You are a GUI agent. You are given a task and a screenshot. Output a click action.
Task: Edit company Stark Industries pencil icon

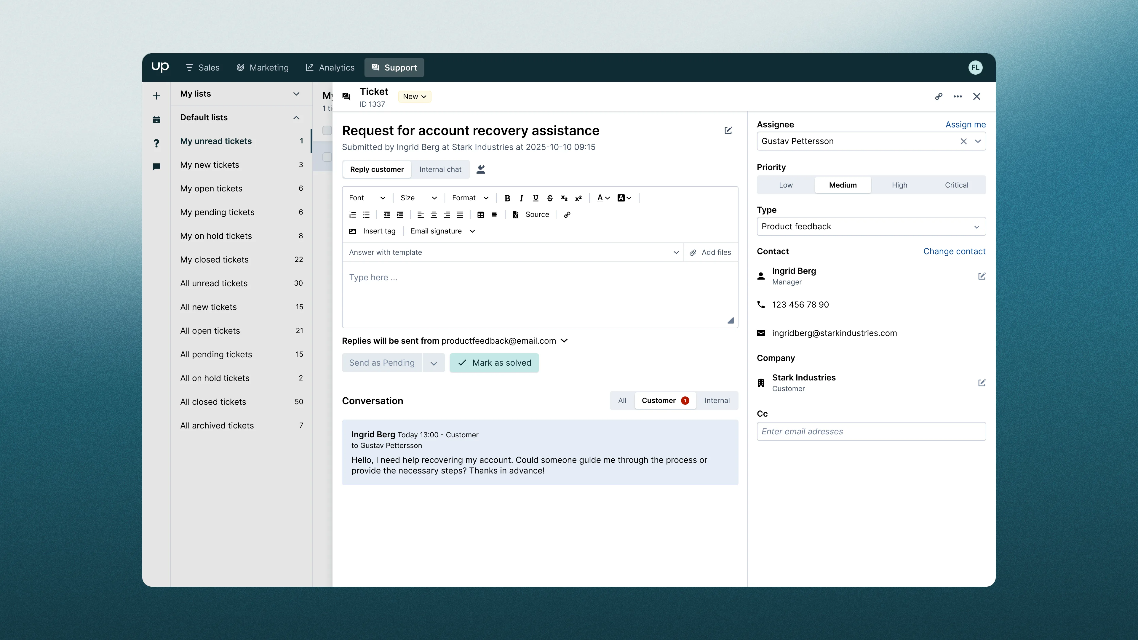pos(982,383)
